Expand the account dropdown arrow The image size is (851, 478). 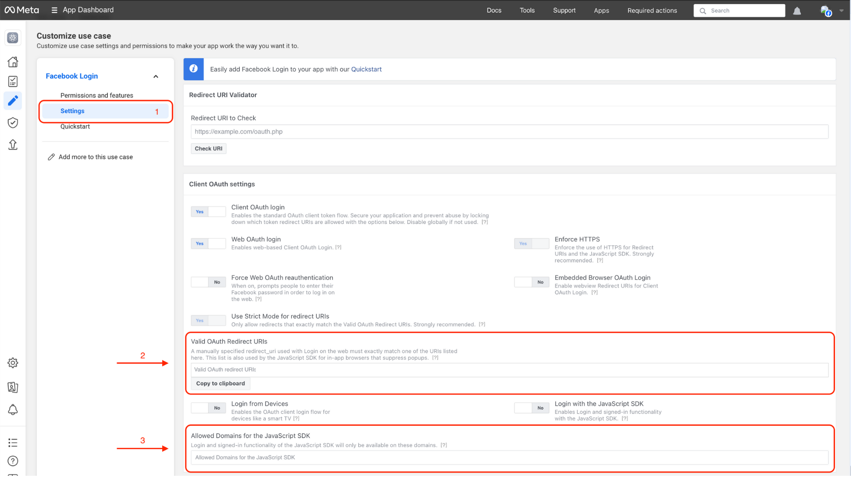point(841,11)
